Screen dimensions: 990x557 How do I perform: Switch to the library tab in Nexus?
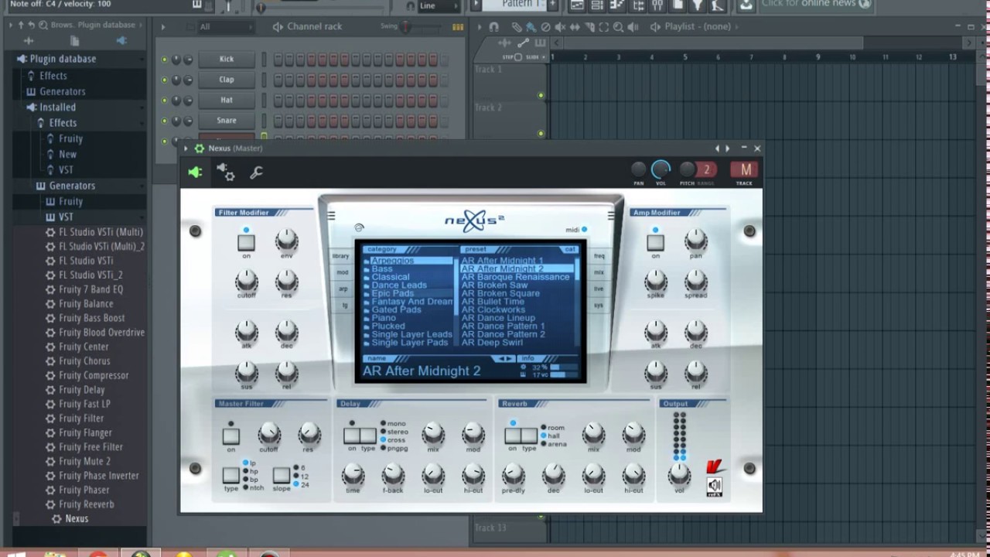click(x=341, y=256)
